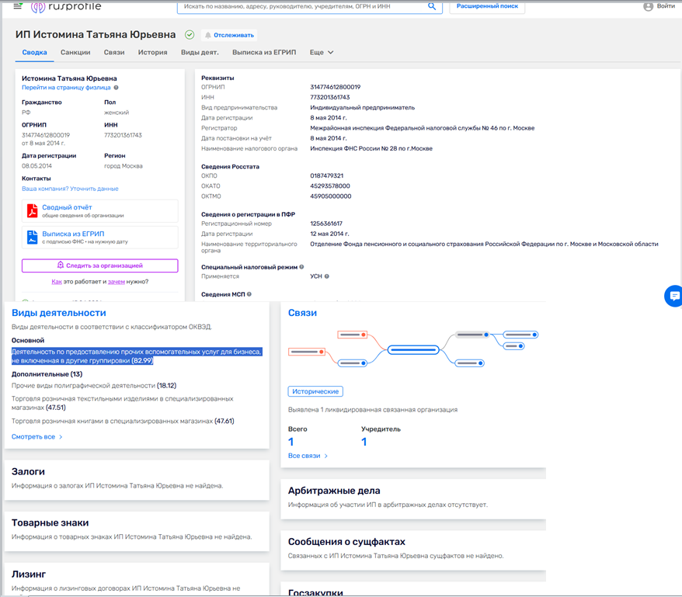Click the highlighted main activity text 82.99
This screenshot has height=597, width=682.
[x=137, y=356]
